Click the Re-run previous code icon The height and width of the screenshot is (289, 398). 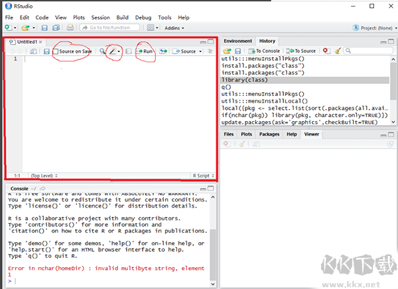click(x=163, y=52)
